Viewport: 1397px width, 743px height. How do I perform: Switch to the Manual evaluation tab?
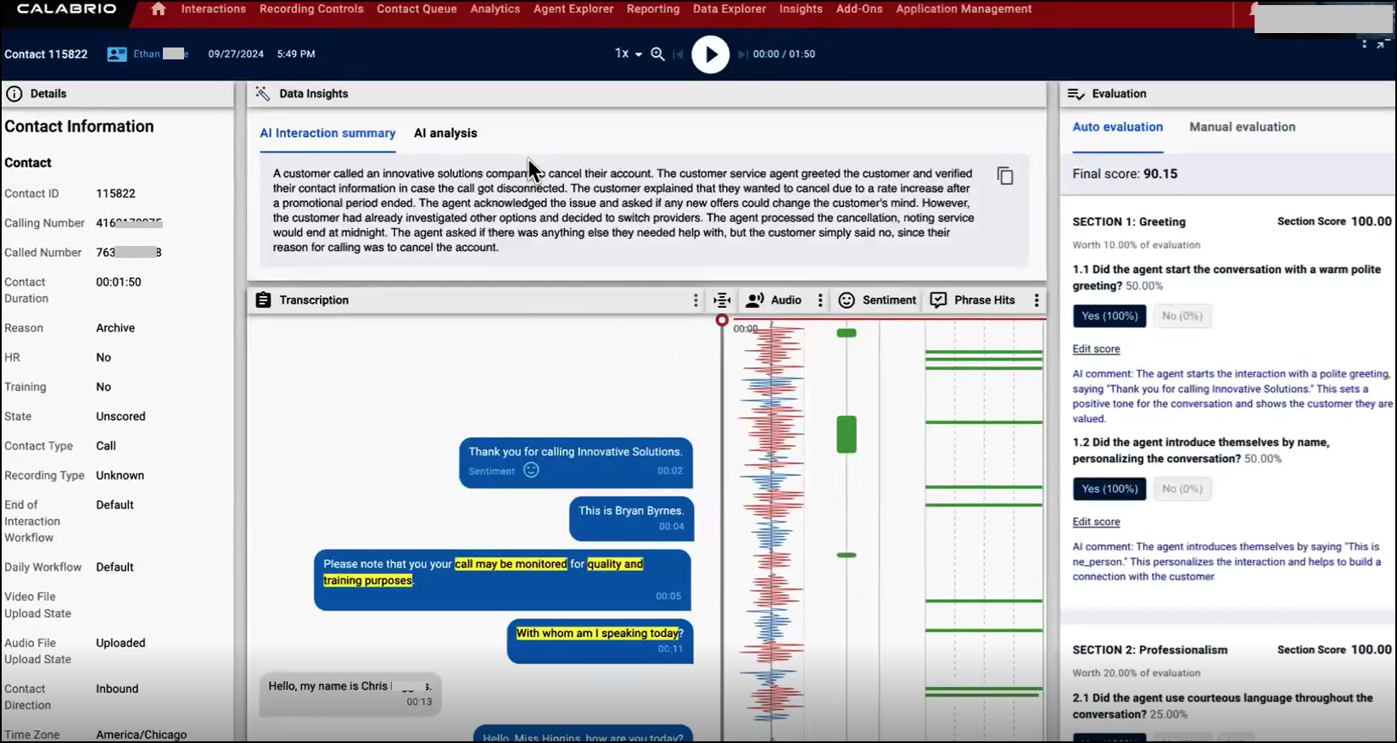point(1242,127)
